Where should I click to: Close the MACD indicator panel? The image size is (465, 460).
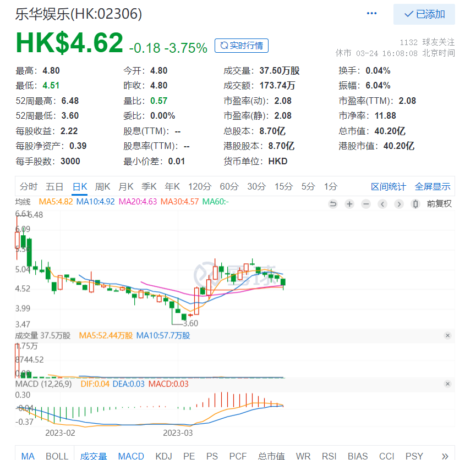click(447, 384)
